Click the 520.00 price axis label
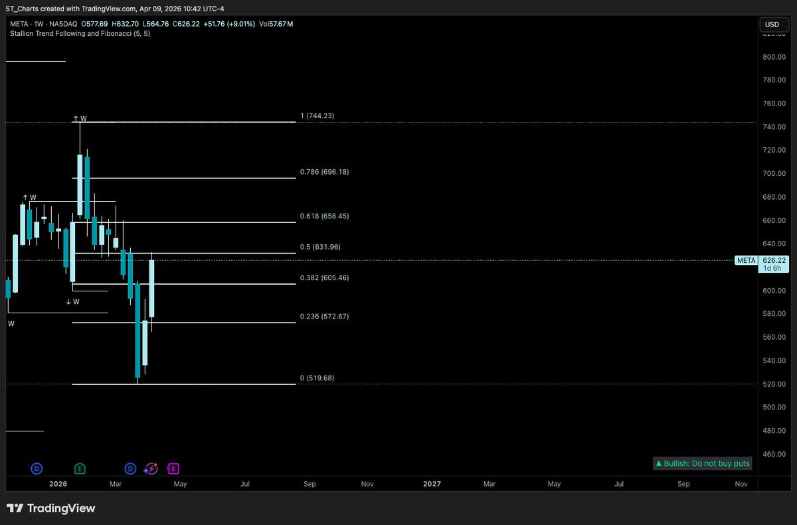Image resolution: width=797 pixels, height=525 pixels. tap(774, 384)
